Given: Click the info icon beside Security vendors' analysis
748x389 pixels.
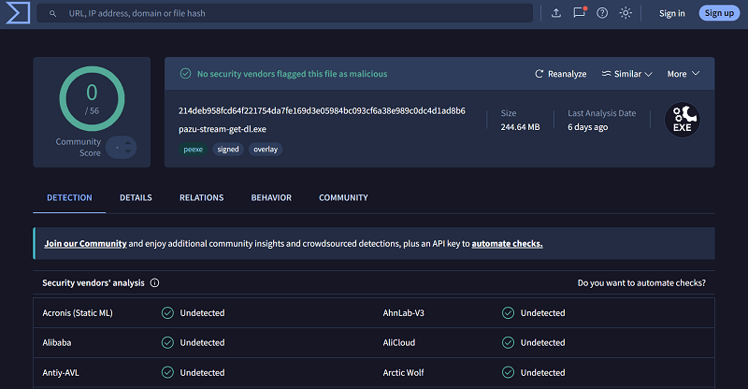Looking at the screenshot, I should pos(154,283).
